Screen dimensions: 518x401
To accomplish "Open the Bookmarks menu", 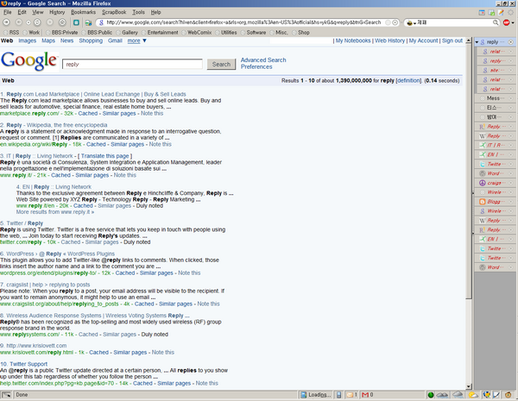I will [x=83, y=12].
